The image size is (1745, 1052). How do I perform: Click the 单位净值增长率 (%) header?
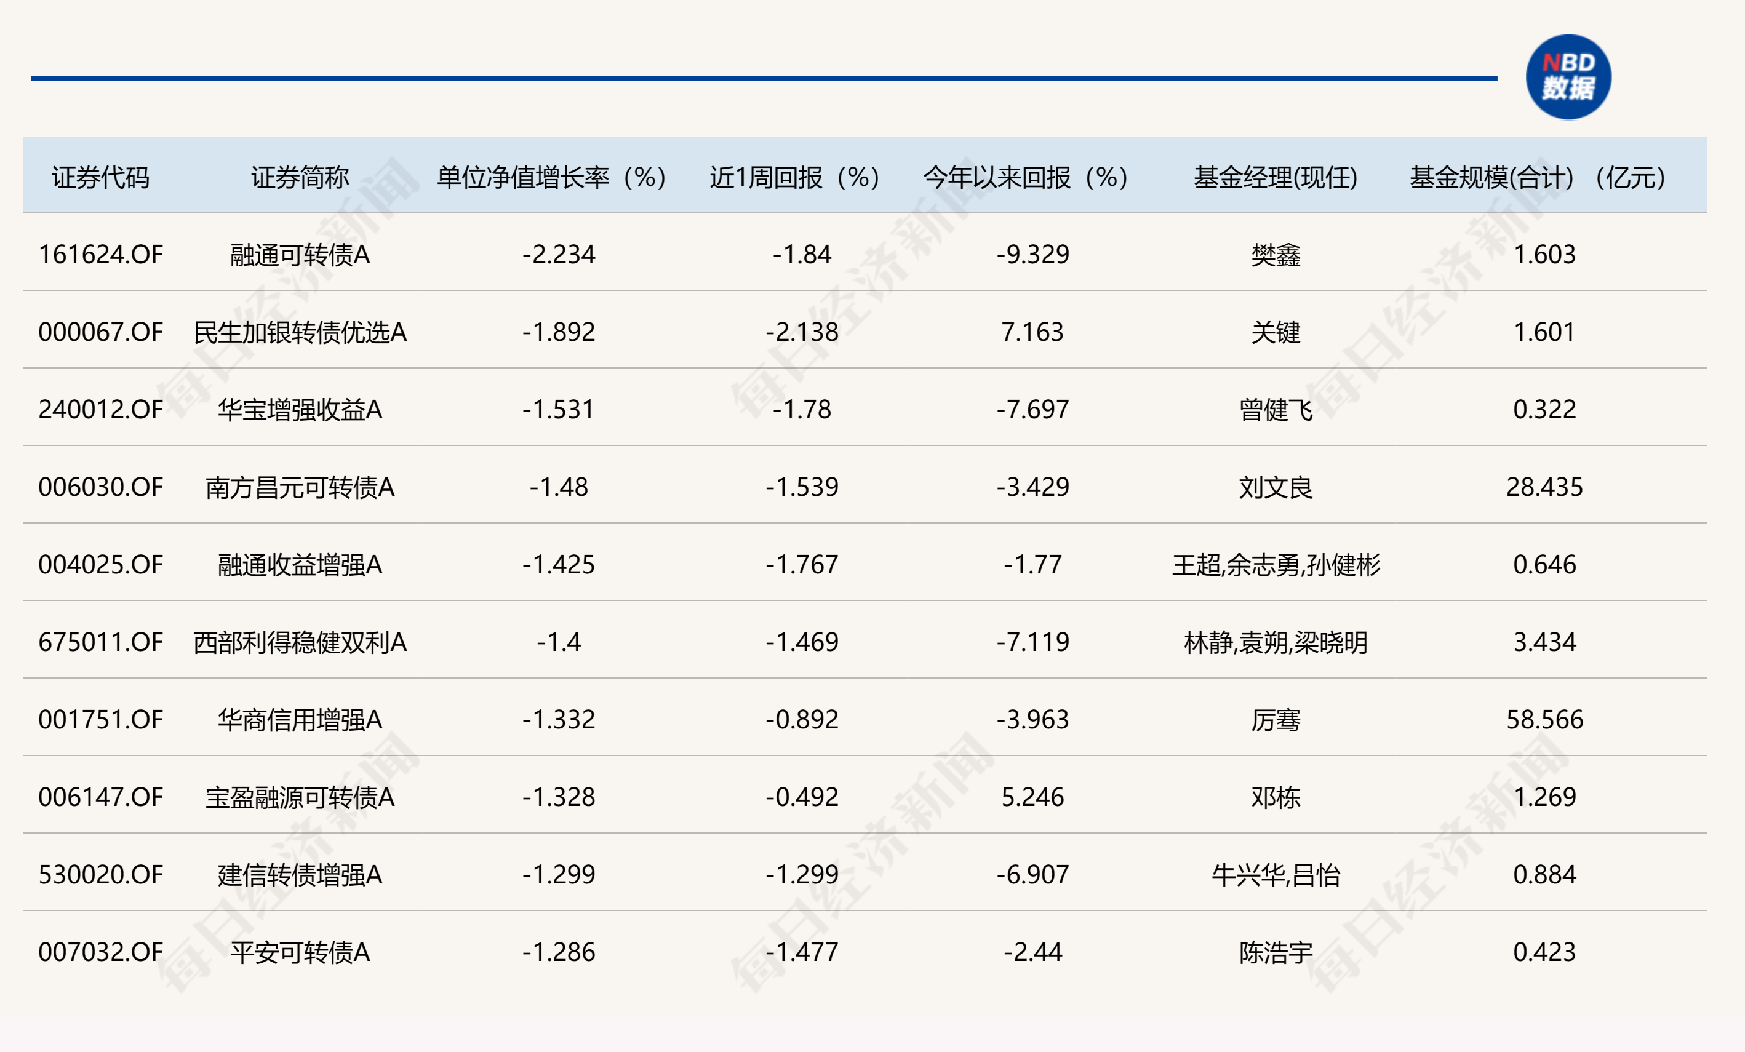click(552, 177)
